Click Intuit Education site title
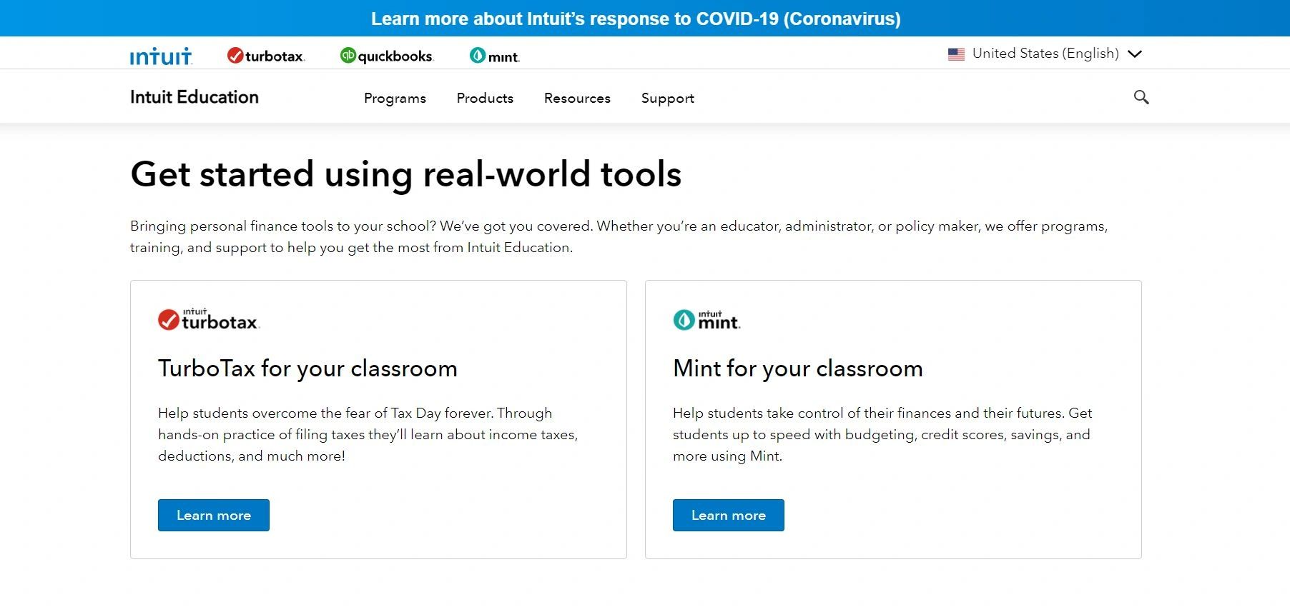Viewport: 1290px width, 607px height. [195, 97]
